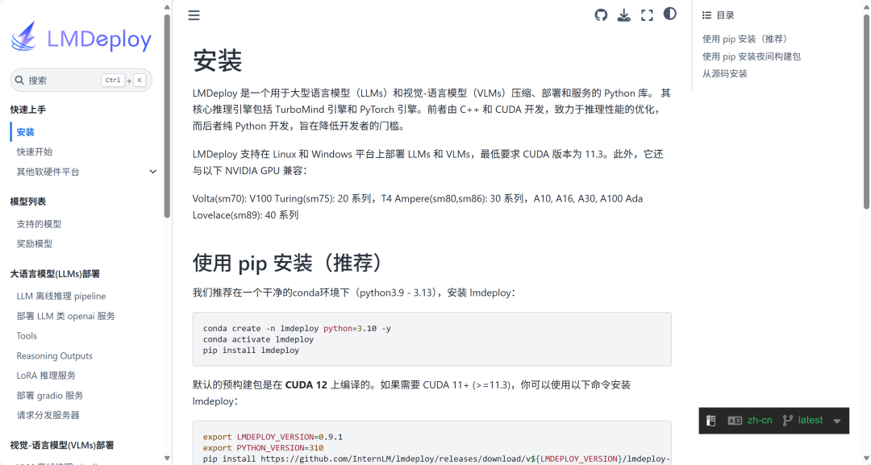The image size is (871, 465).
Task: Open 奖励模型 page
Action: 35,243
